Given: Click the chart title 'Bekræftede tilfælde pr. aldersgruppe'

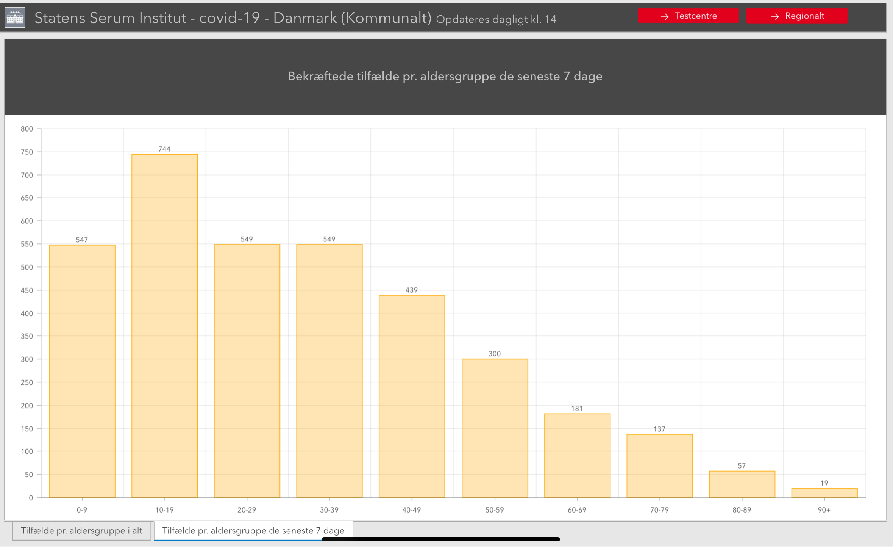Looking at the screenshot, I should pyautogui.click(x=445, y=76).
